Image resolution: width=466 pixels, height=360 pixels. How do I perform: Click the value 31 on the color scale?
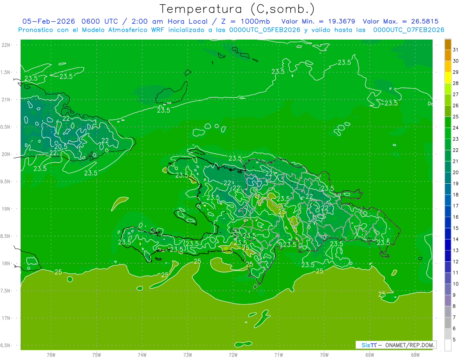(456, 50)
